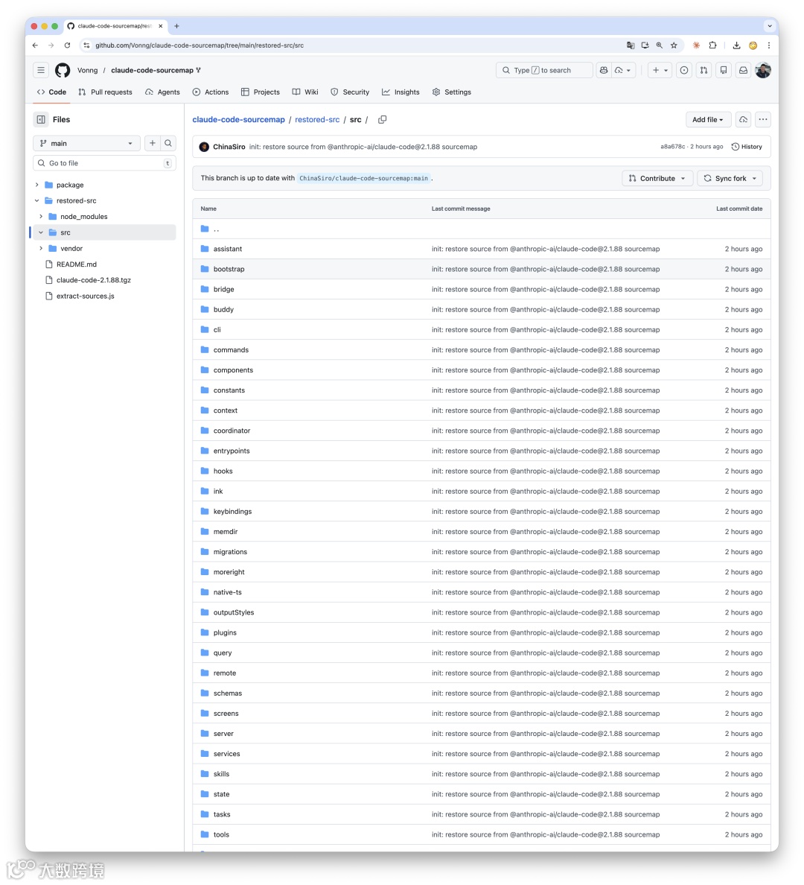Click the GitHub Octocat logo
The height and width of the screenshot is (885, 804).
63,70
